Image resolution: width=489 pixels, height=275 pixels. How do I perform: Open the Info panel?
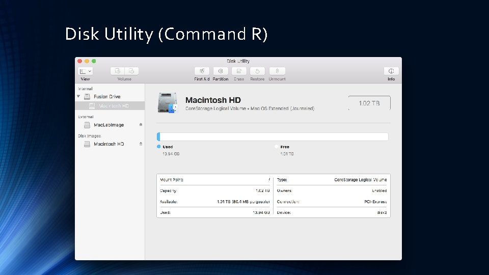[391, 71]
